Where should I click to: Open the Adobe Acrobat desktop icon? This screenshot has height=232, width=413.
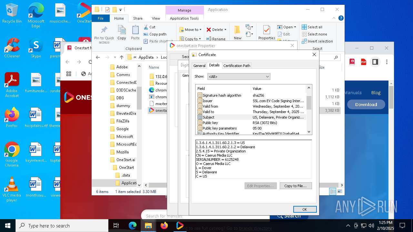[x=12, y=85]
